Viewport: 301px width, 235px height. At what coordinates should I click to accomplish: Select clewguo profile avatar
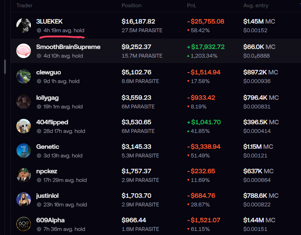point(24,76)
